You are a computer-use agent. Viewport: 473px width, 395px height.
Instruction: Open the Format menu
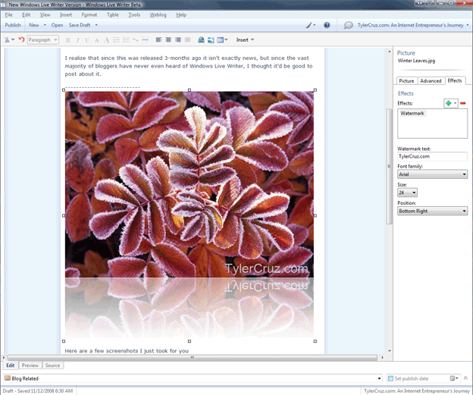89,15
